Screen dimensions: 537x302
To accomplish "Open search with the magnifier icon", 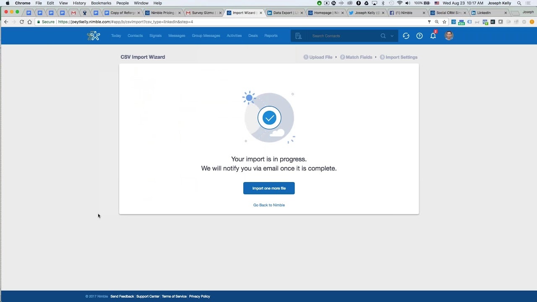I will [383, 36].
